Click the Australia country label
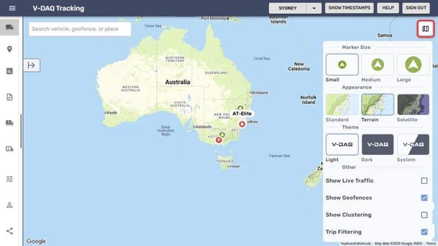 177,82
